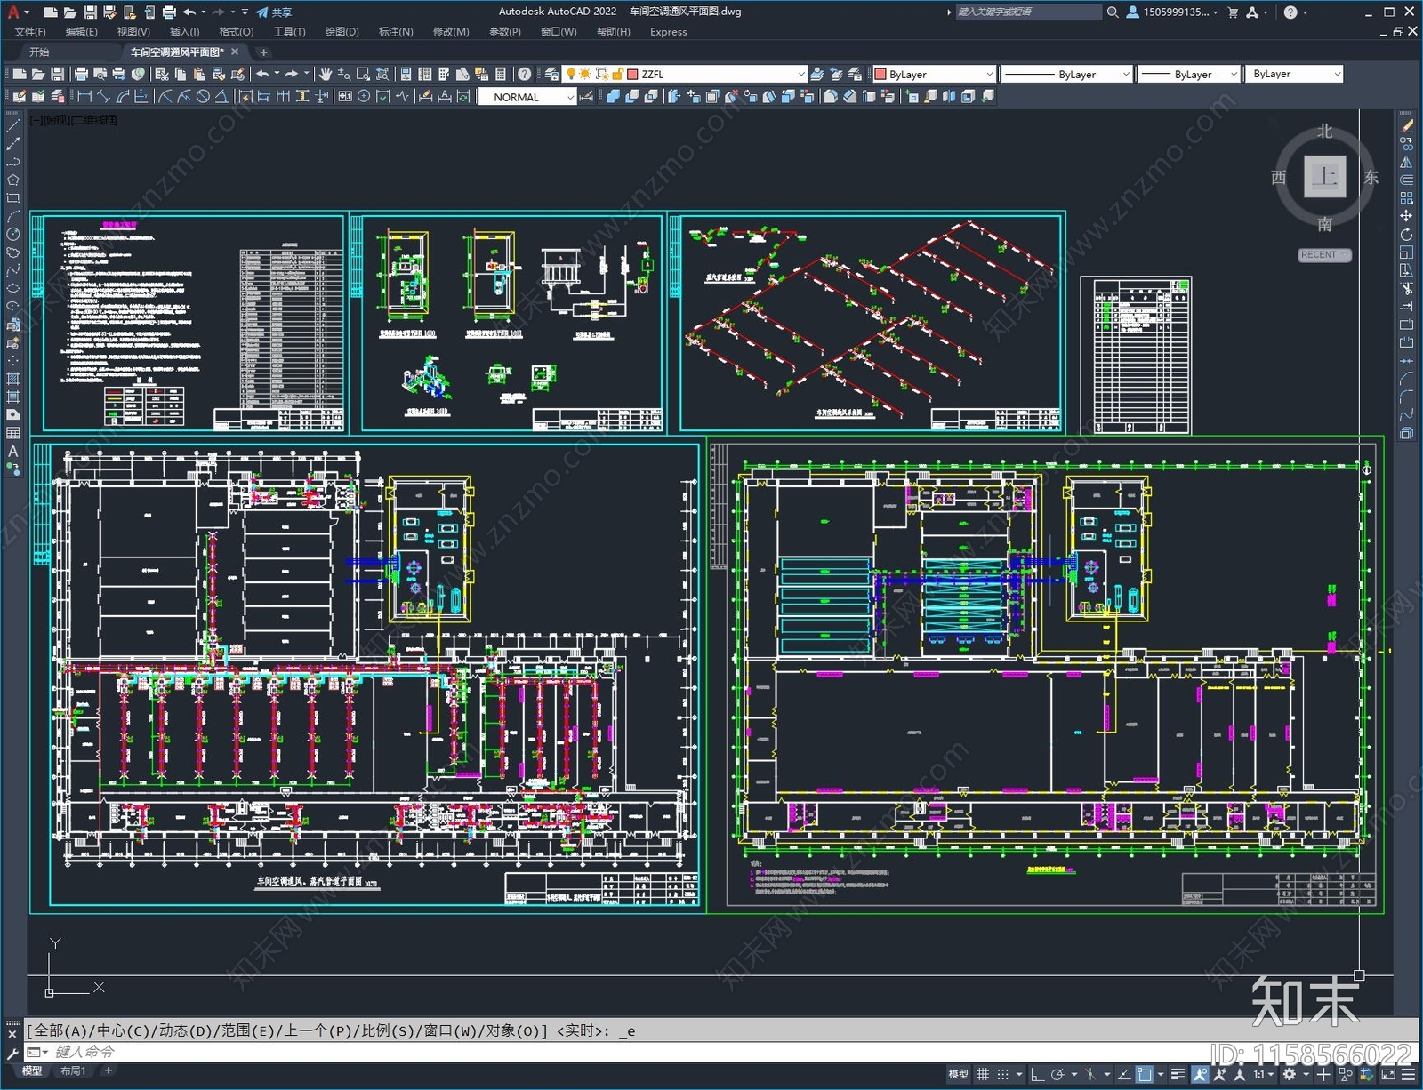The image size is (1423, 1090).
Task: Open the ByLayer color dropdown
Action: pos(989,75)
